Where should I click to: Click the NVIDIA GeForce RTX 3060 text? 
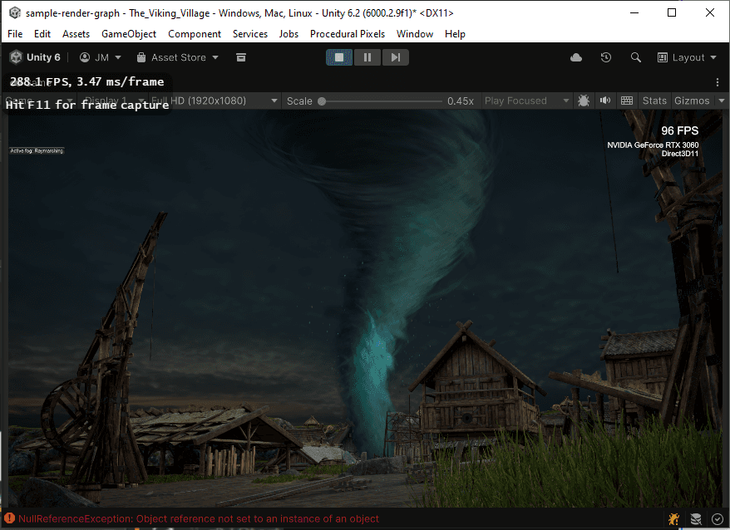tap(652, 145)
